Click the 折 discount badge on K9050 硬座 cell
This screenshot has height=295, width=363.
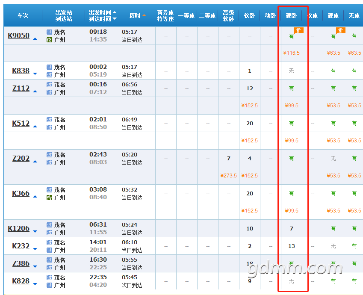[x=340, y=30]
